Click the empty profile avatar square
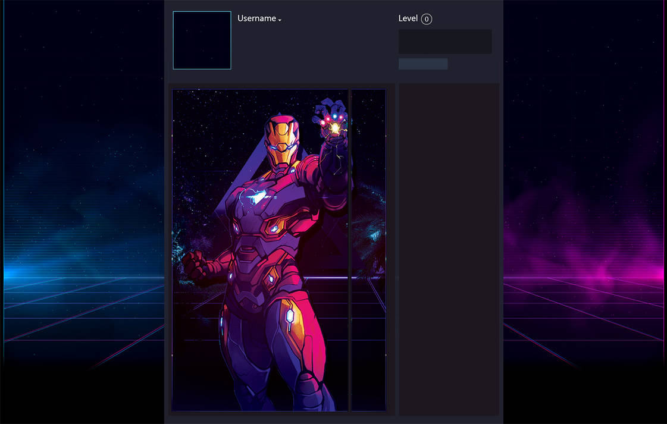Screen dimensions: 667x424 [202, 40]
